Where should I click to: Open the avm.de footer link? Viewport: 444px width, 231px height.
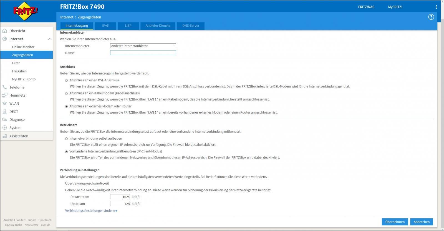coord(46,225)
